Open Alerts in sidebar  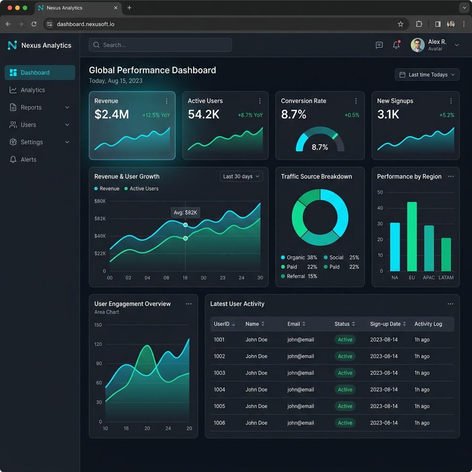point(40,160)
